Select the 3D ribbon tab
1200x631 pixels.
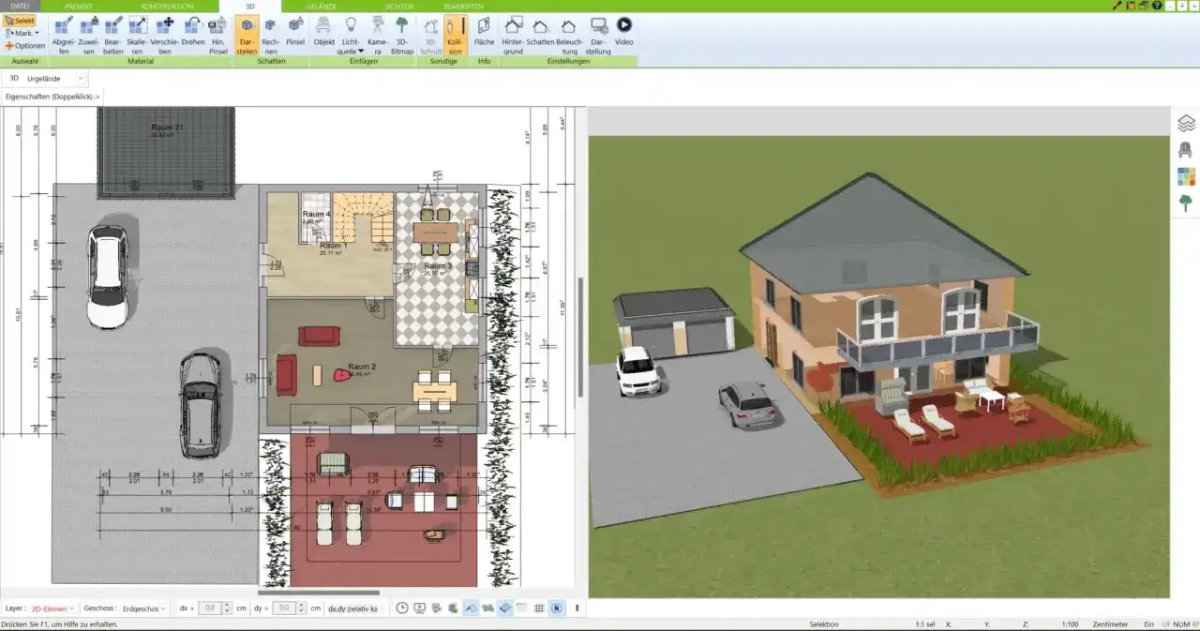point(249,6)
